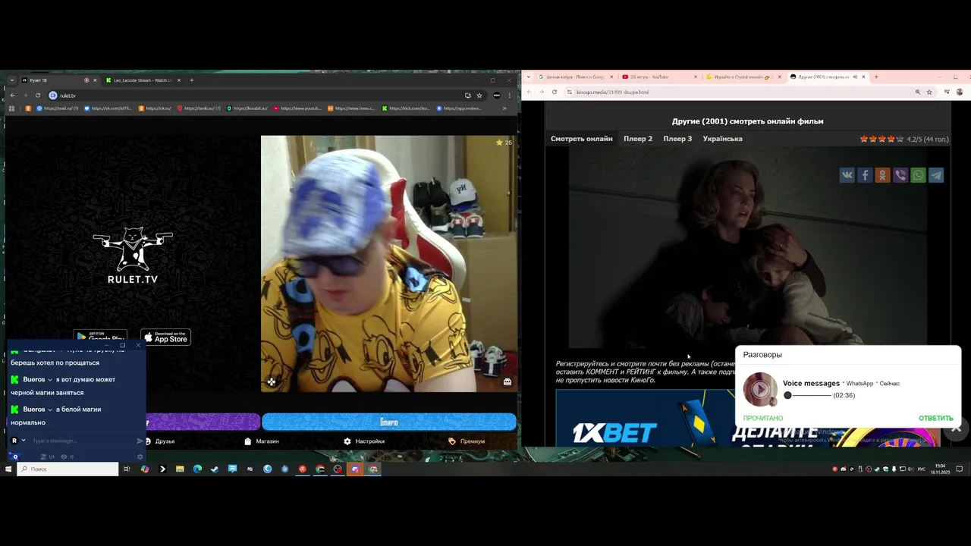
Task: Open zoom magnifier in kinogo address bar
Action: pyautogui.click(x=917, y=92)
